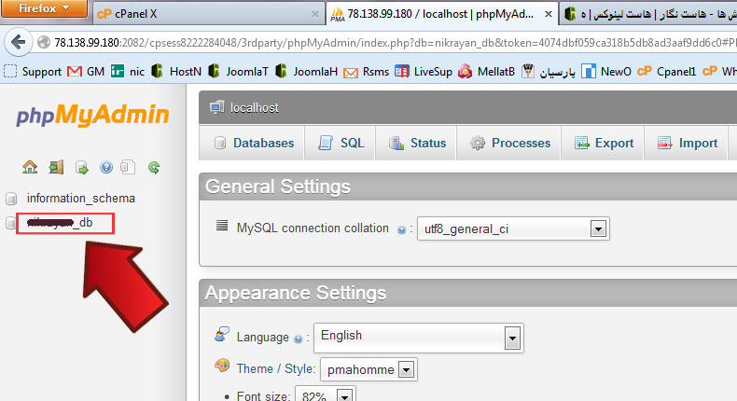The width and height of the screenshot is (737, 401).
Task: Click the MySQL documentation pages icon
Action: 129,168
